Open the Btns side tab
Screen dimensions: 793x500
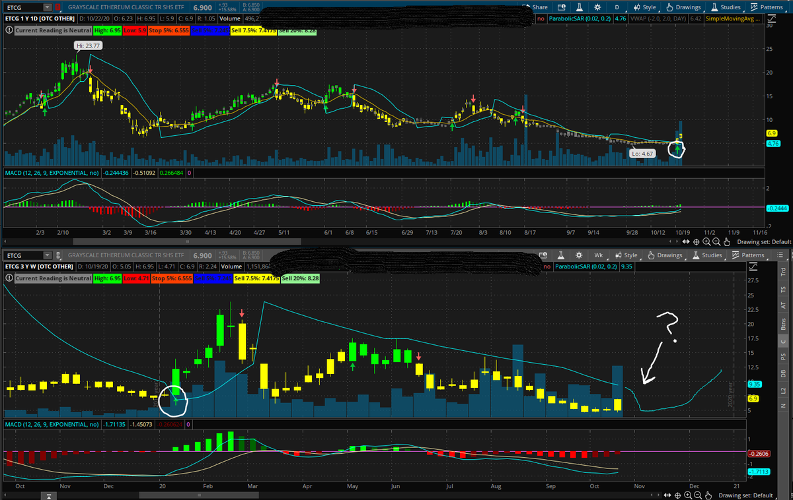(783, 323)
